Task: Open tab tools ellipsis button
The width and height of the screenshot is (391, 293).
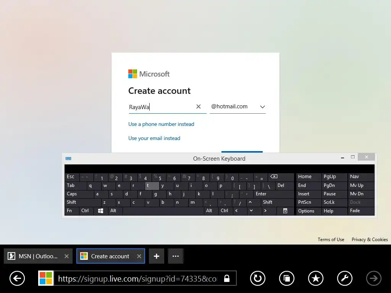Action: click(176, 256)
